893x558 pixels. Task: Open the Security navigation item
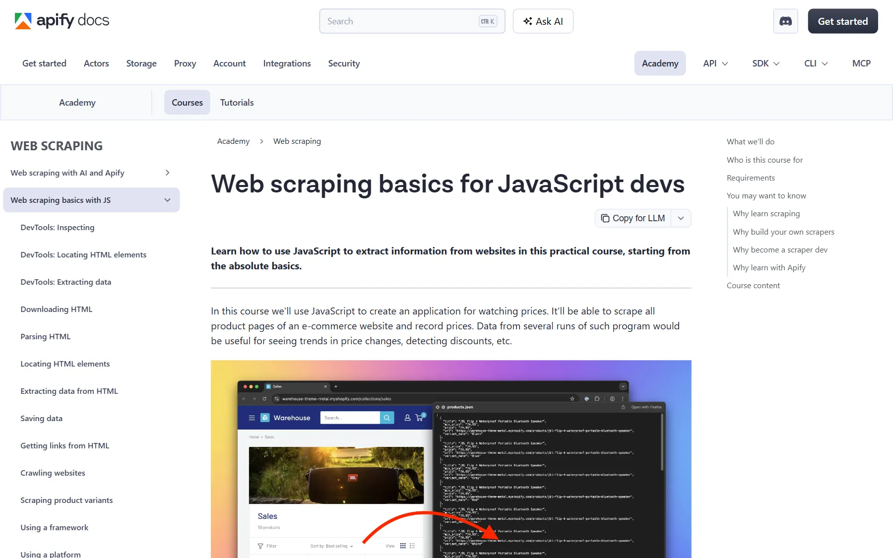pos(344,63)
